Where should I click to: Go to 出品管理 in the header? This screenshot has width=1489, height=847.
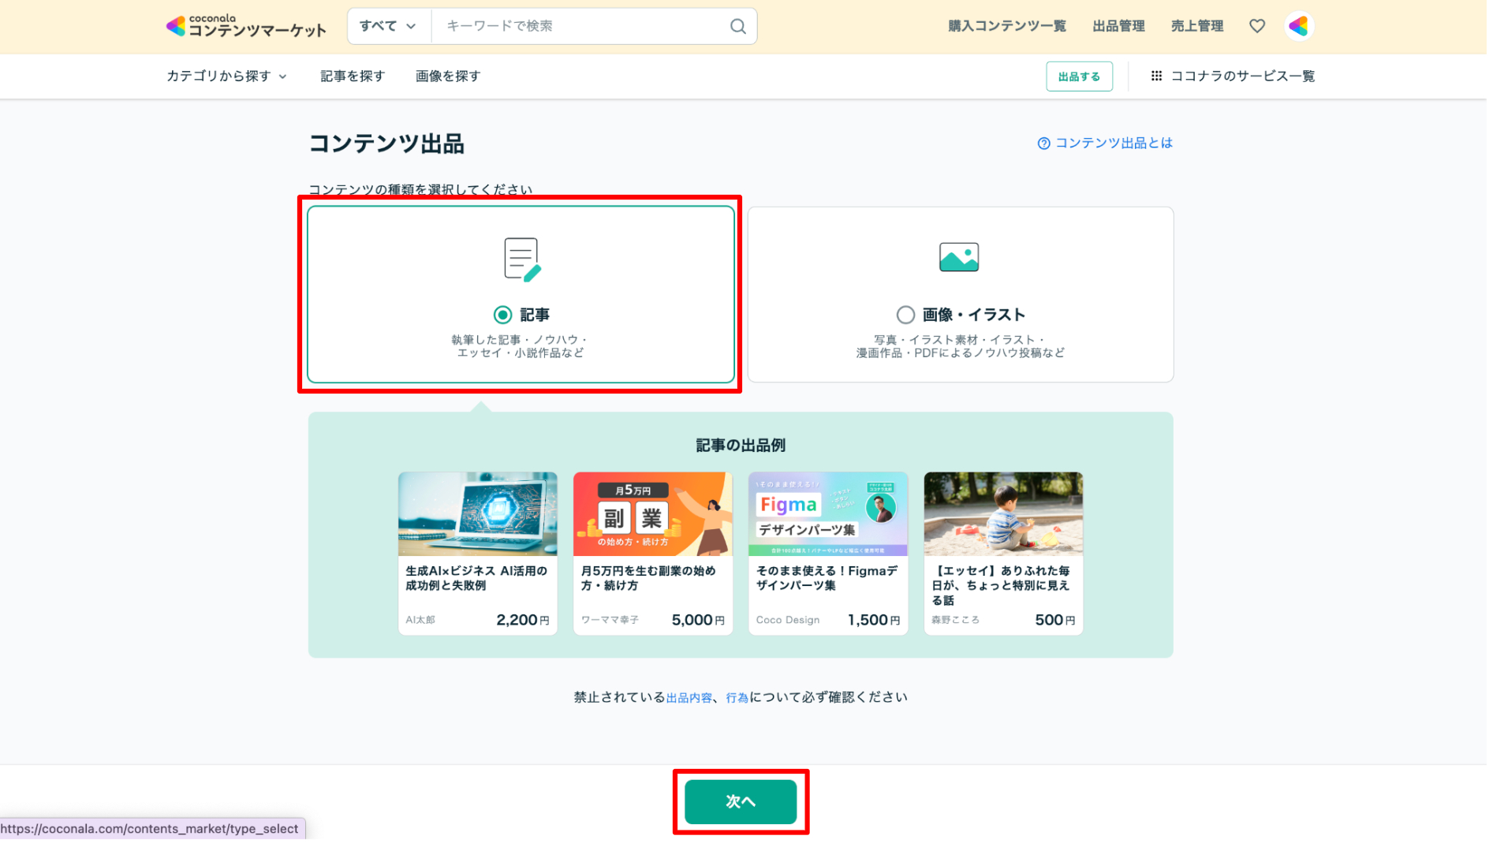click(1118, 25)
